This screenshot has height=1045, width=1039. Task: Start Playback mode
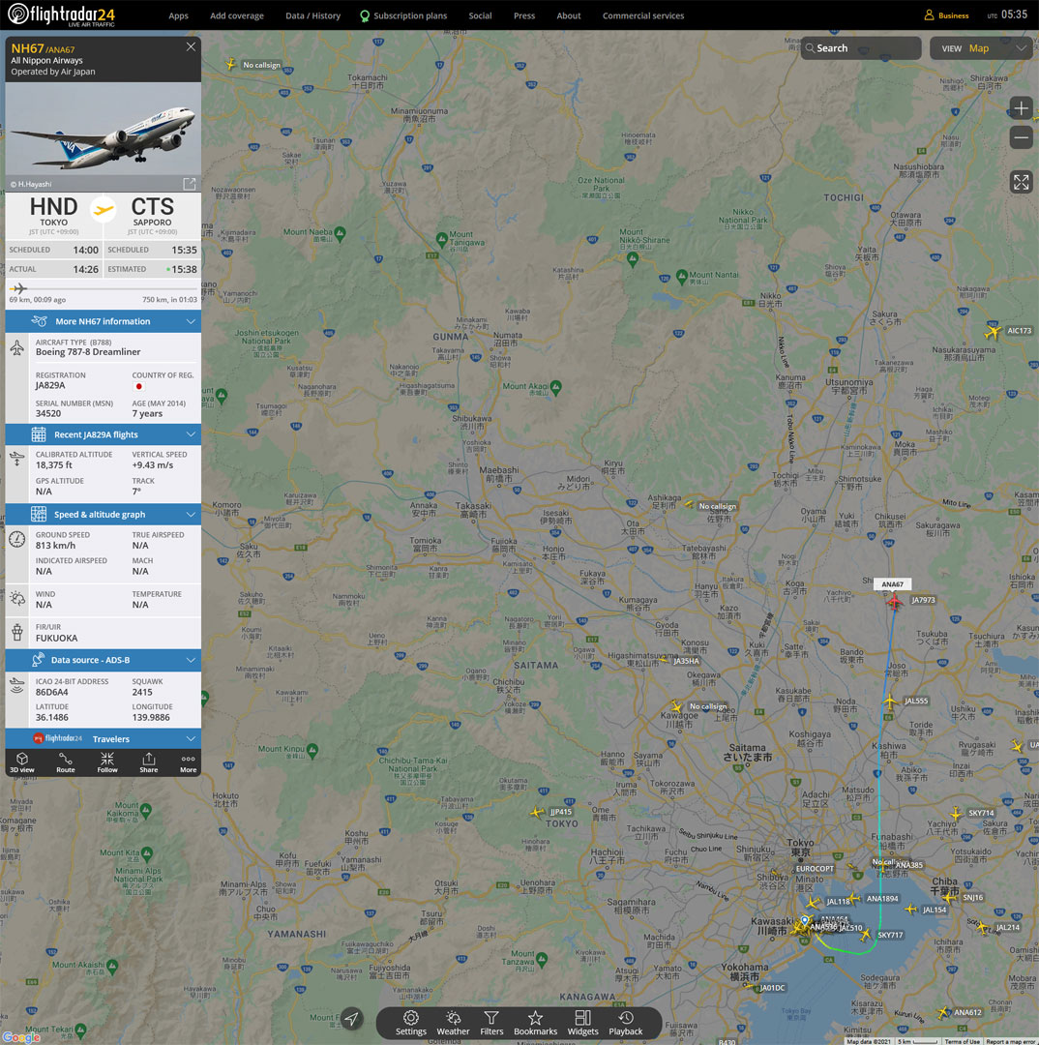(x=625, y=1023)
